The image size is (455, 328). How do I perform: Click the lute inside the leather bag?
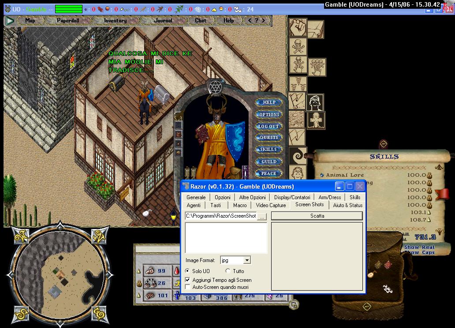click(x=371, y=273)
